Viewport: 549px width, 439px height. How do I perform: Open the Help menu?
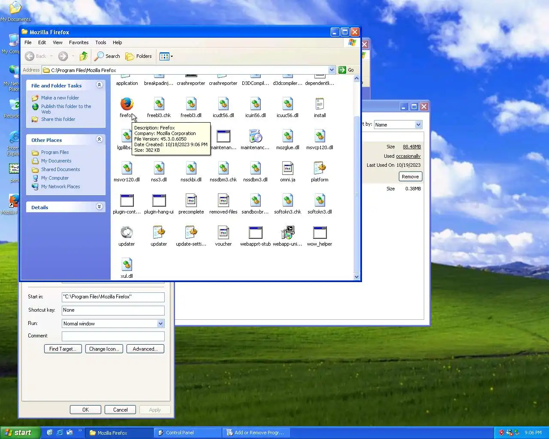(x=118, y=42)
